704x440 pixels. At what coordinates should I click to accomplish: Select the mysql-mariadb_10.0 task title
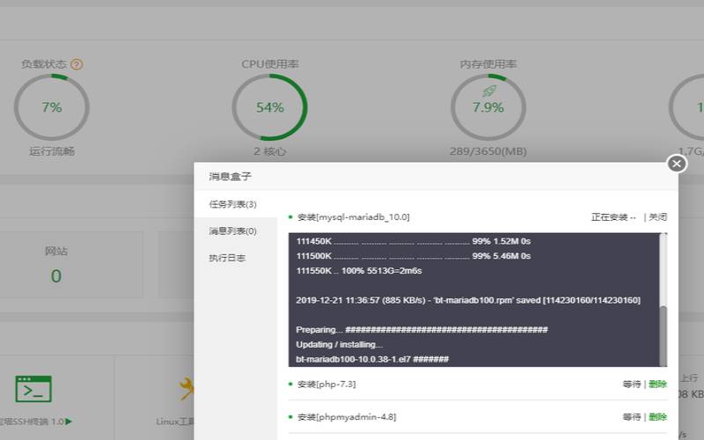tap(354, 217)
